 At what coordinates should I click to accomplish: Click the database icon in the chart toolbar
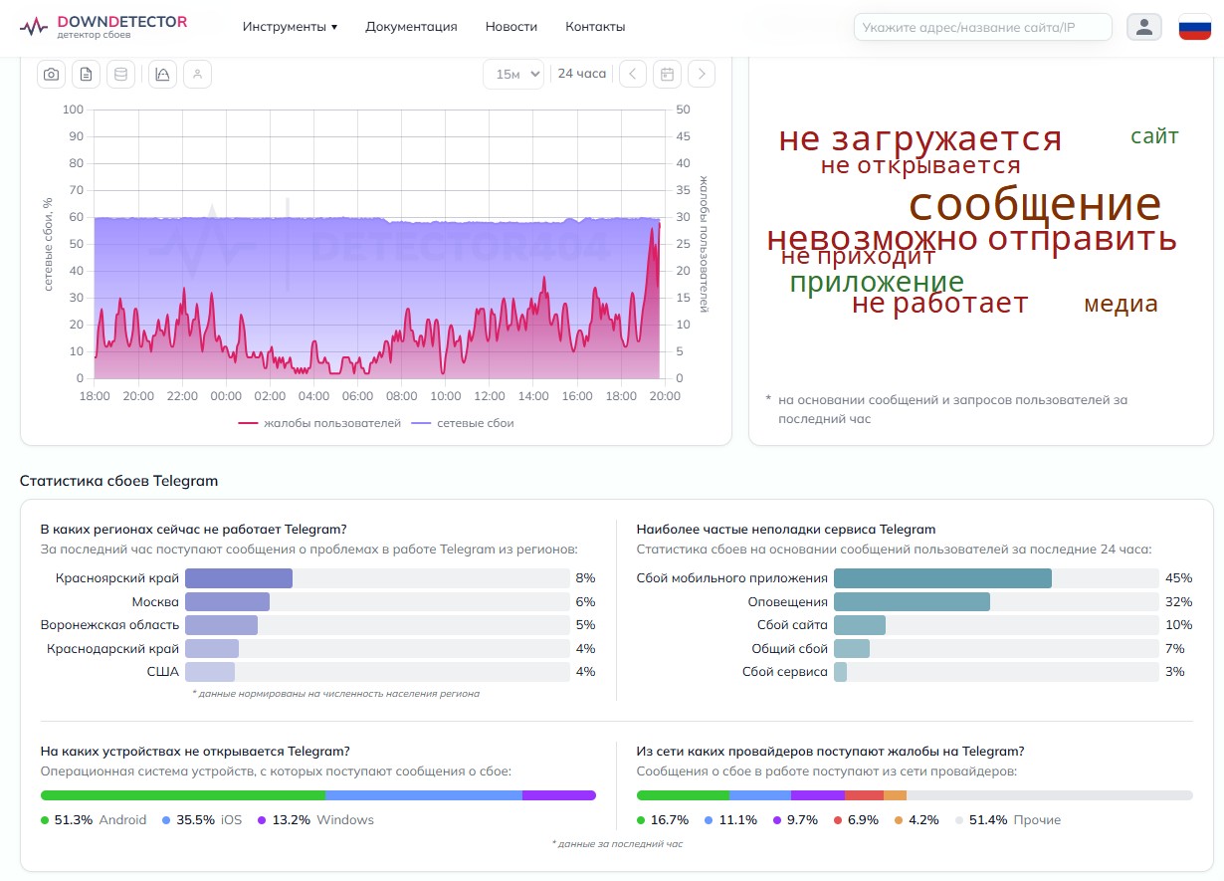[121, 74]
